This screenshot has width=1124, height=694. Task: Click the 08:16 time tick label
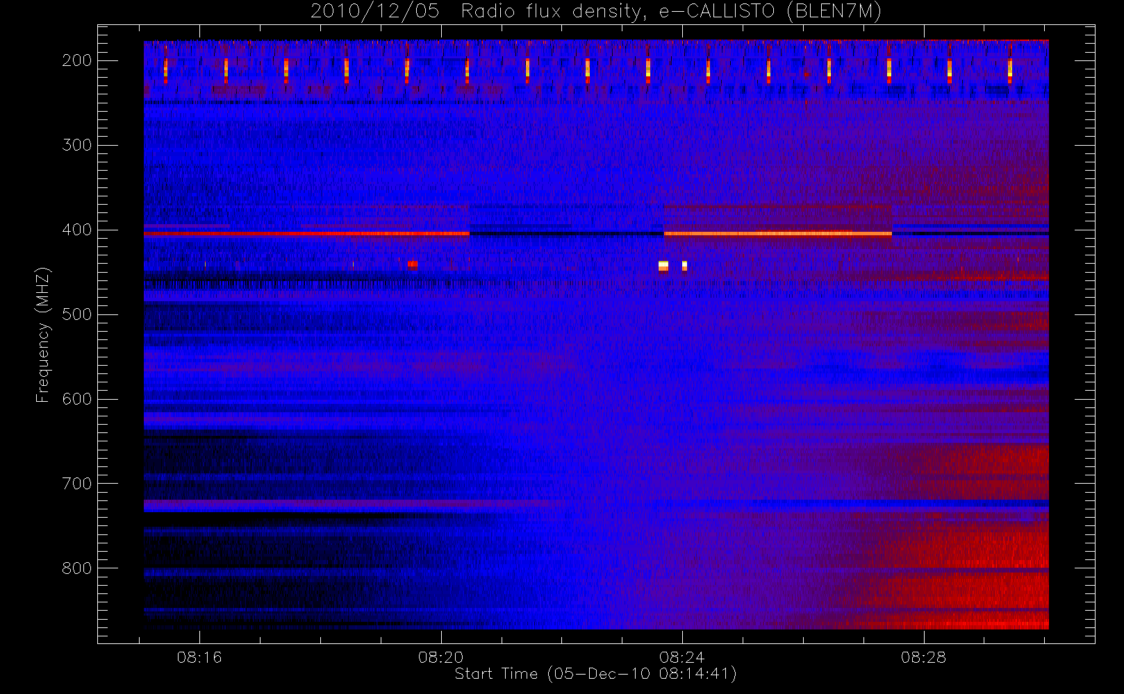tap(199, 657)
